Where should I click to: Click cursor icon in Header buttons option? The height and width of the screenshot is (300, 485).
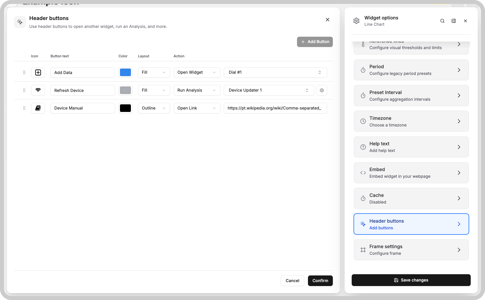[x=363, y=224]
